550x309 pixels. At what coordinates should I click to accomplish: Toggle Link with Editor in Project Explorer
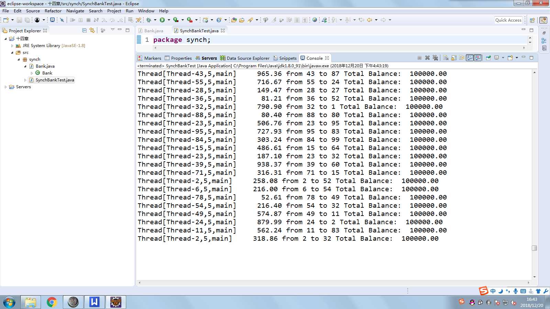[92, 30]
